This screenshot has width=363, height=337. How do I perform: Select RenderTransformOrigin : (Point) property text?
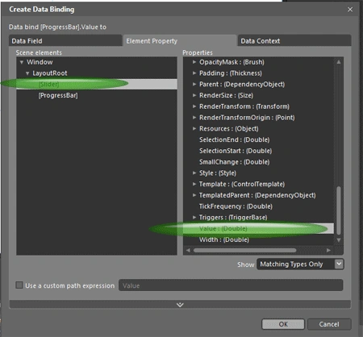[247, 118]
